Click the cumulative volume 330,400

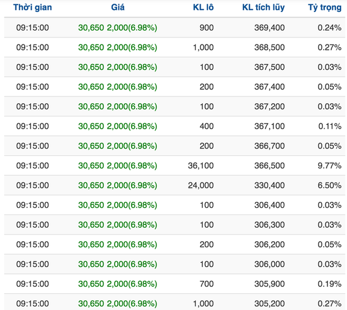269,186
